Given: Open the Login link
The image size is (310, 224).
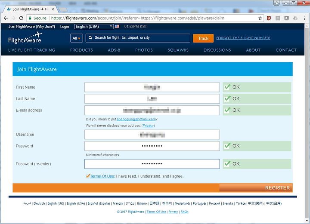Looking at the screenshot, I should pos(65,27).
